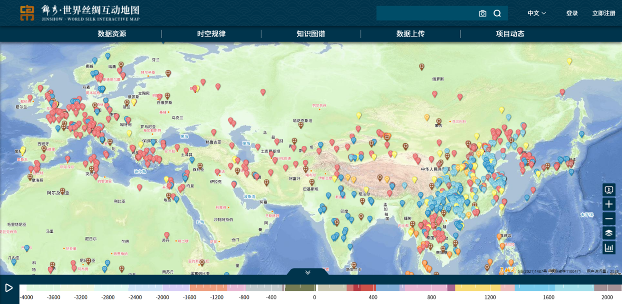Screen dimensions: 622x304
Task: Play the timeline animation
Action: coord(9,288)
